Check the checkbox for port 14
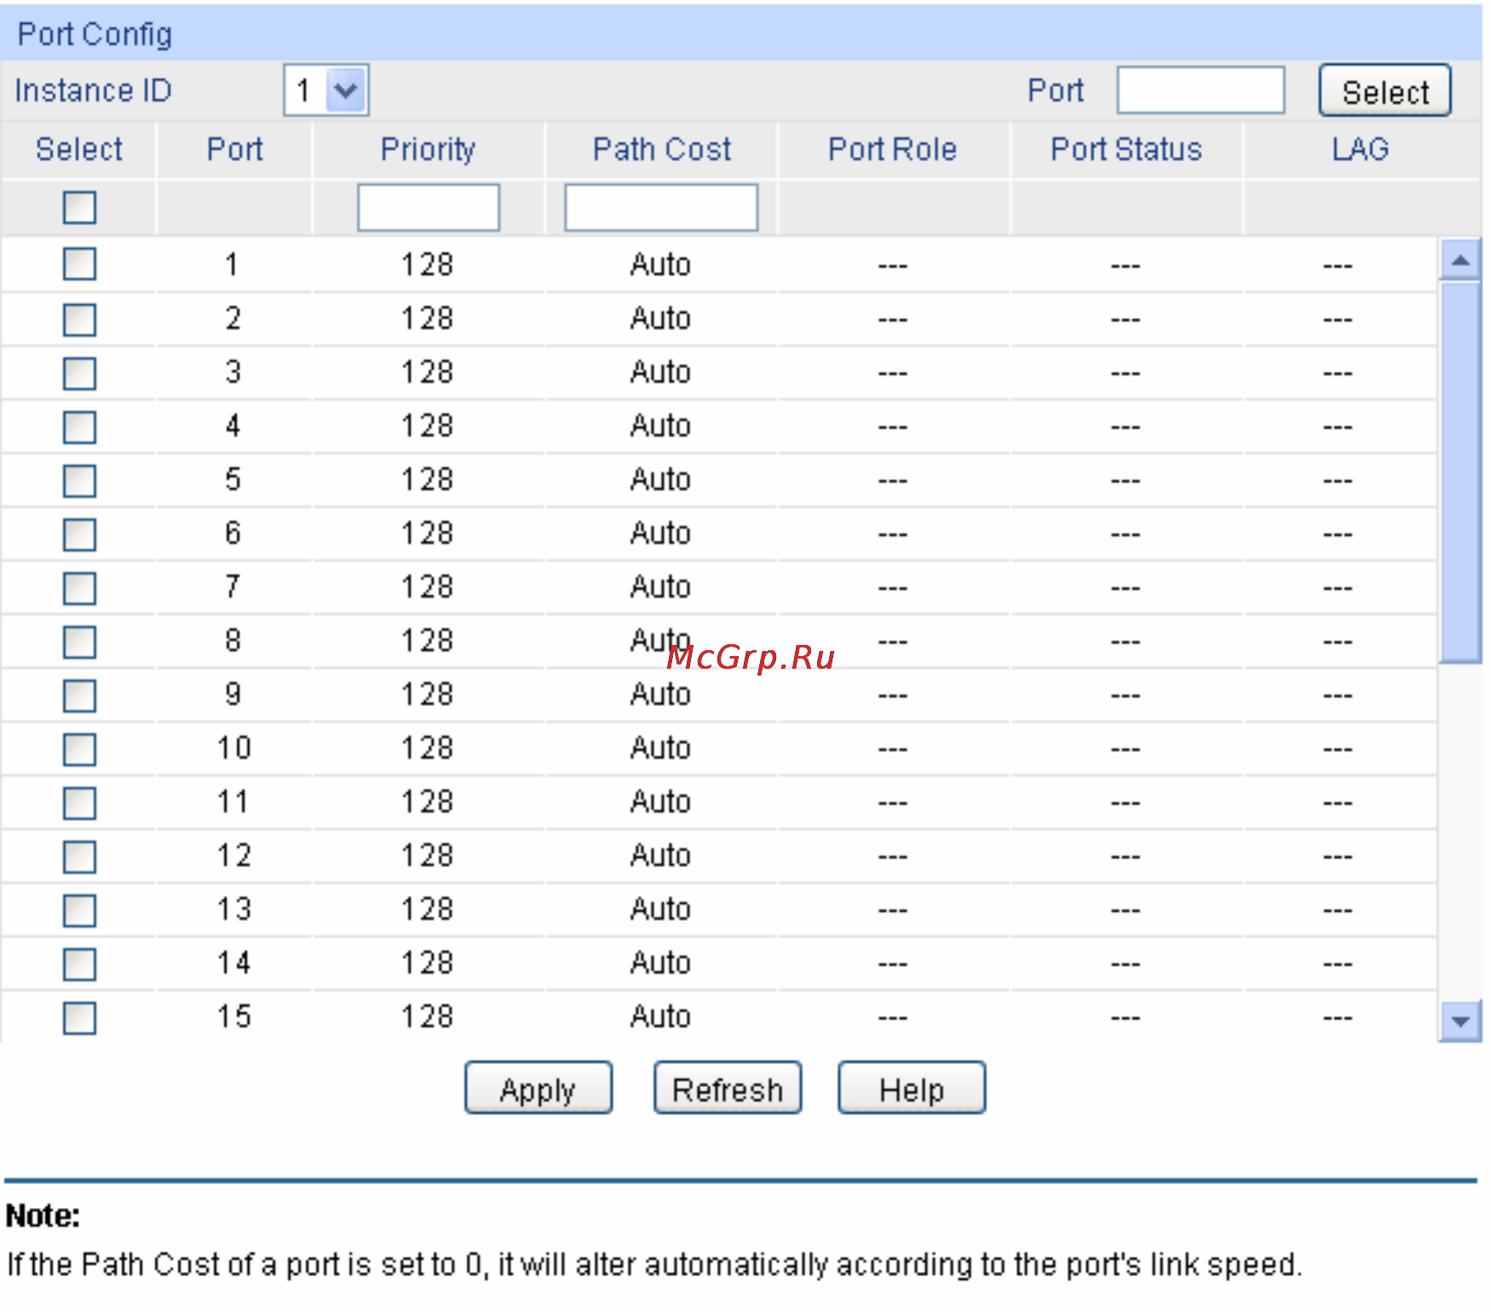The image size is (1491, 1312). 79,964
